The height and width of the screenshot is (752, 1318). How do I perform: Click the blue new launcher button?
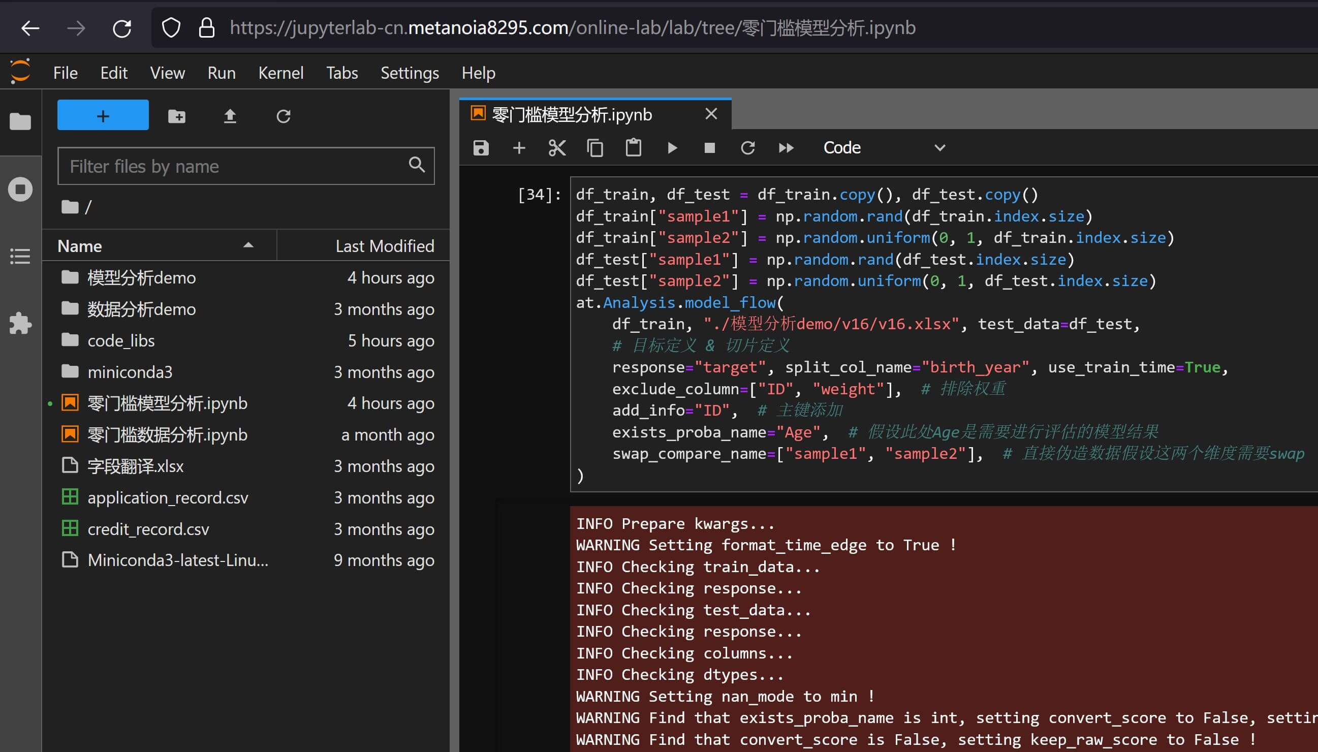pos(103,116)
